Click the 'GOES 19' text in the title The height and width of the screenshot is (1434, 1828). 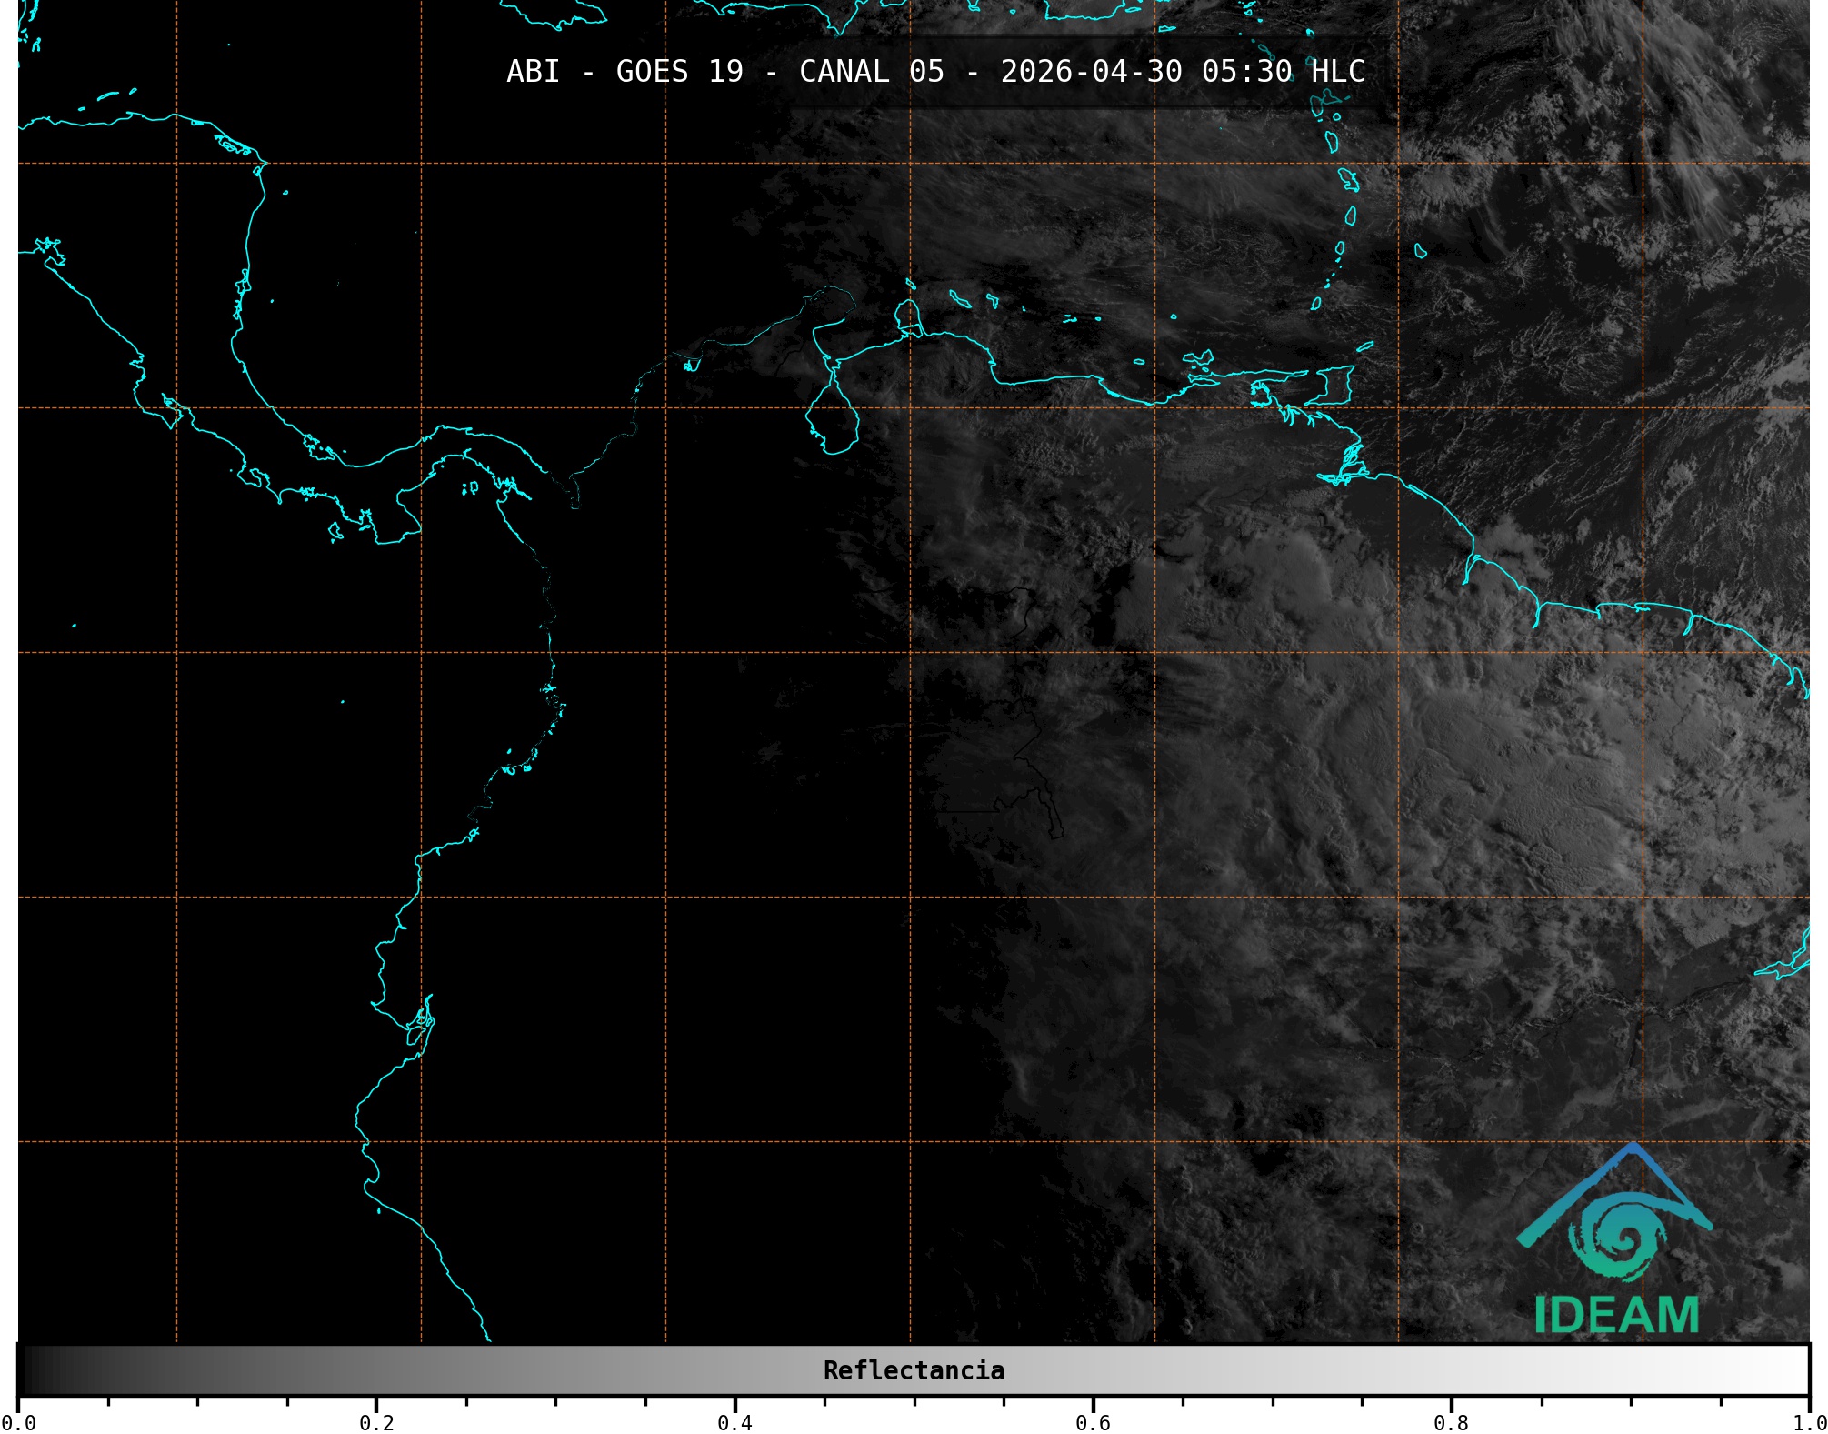679,71
